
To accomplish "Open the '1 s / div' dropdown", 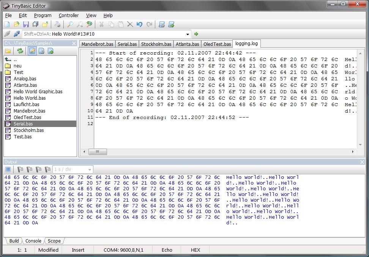I will pos(90,169).
